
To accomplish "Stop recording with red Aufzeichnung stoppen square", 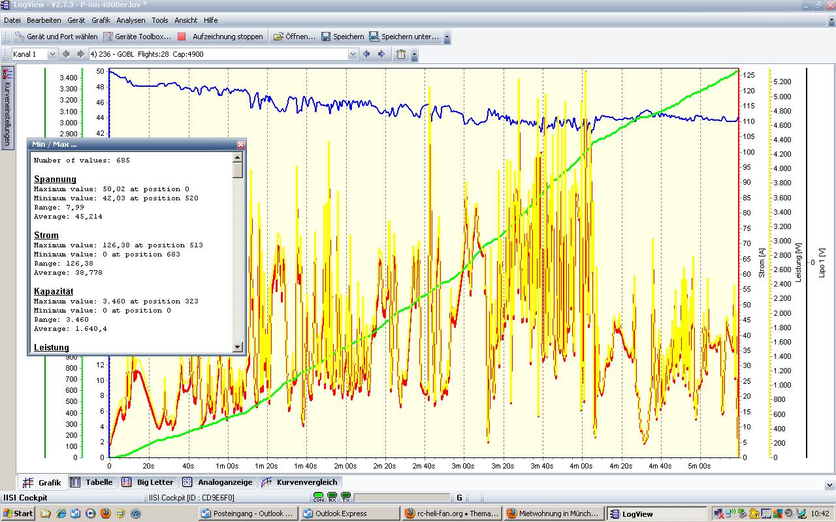I will click(x=182, y=37).
